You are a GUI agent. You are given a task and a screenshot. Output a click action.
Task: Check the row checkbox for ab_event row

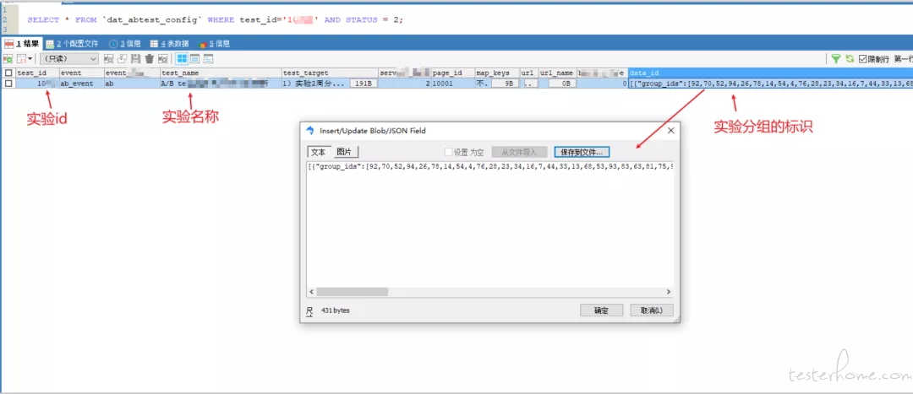8,84
